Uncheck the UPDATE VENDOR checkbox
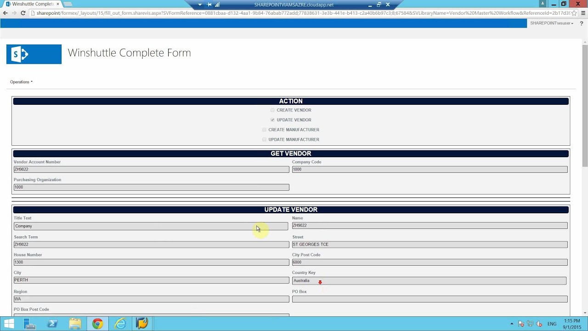 (x=272, y=120)
